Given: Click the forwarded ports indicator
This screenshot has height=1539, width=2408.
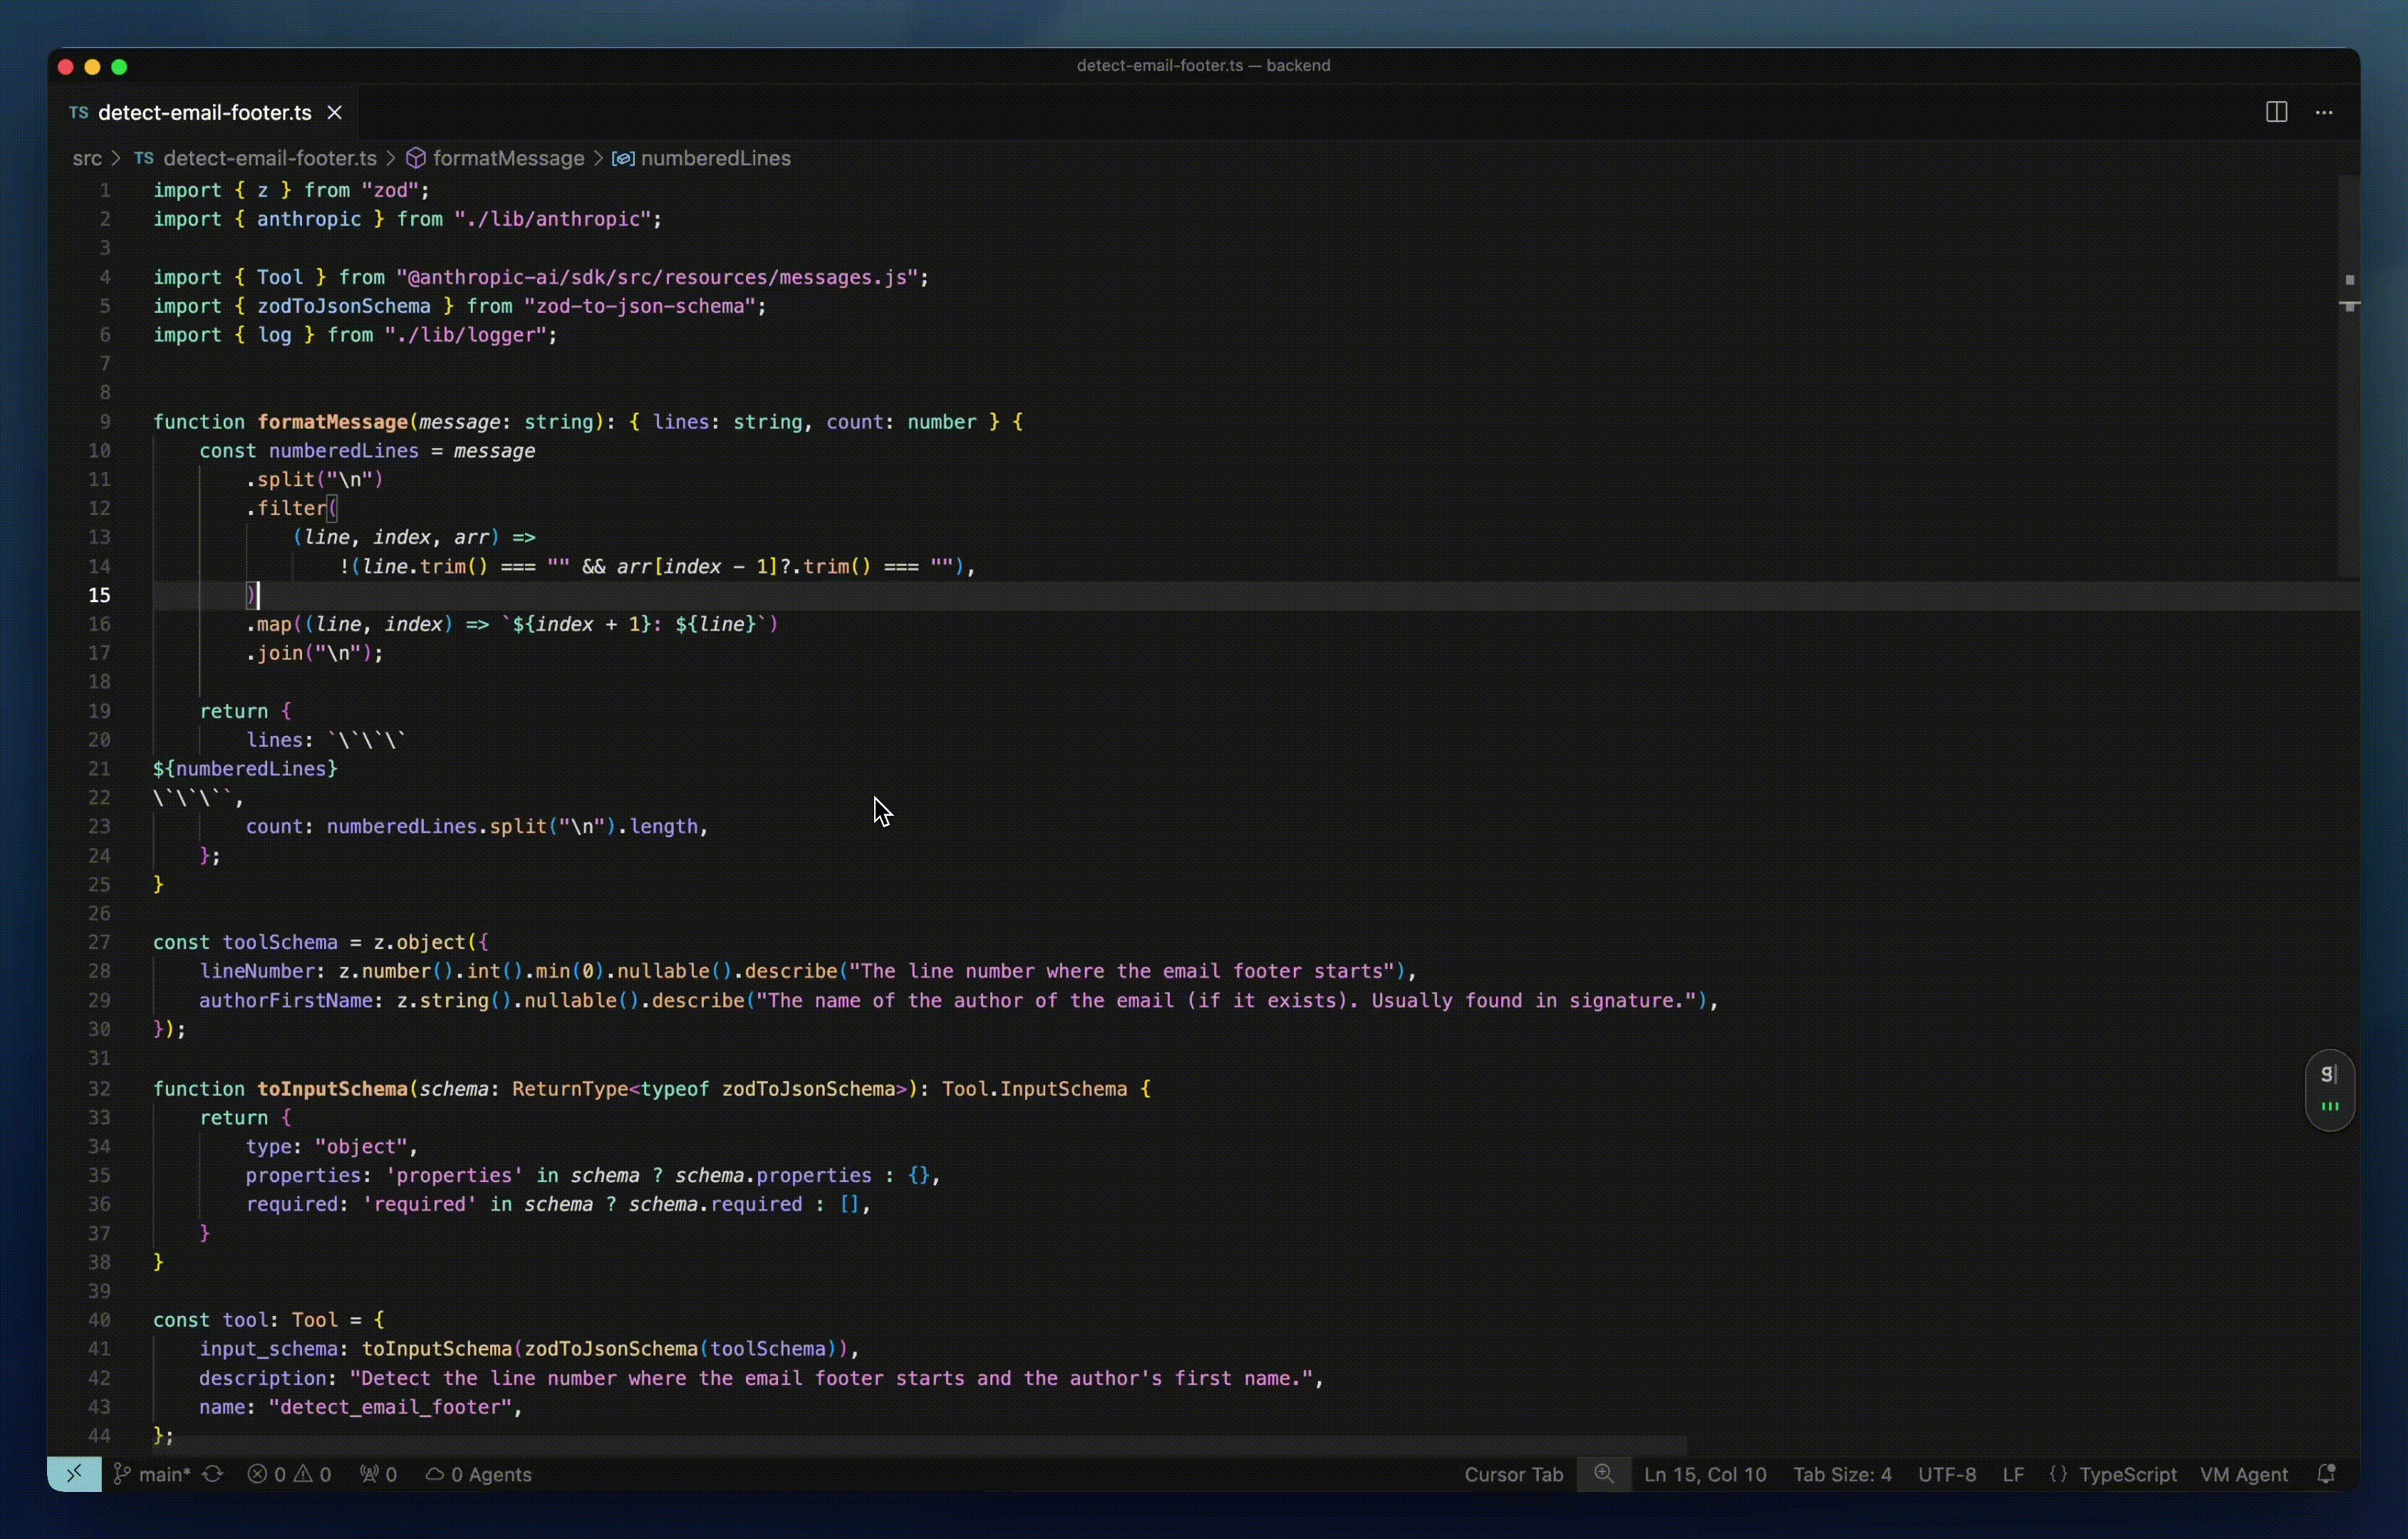Looking at the screenshot, I should 379,1473.
